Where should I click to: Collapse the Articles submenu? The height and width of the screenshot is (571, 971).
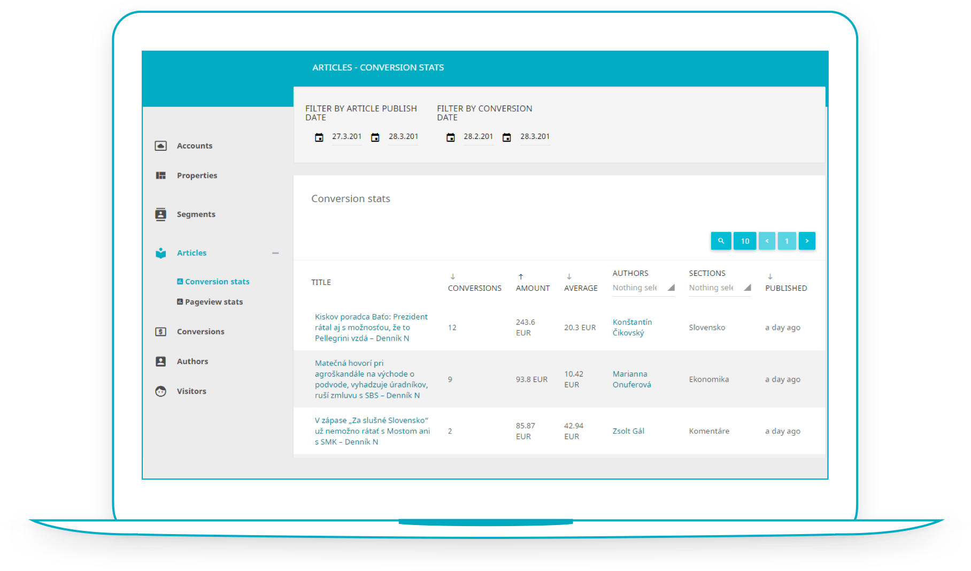[x=276, y=252]
